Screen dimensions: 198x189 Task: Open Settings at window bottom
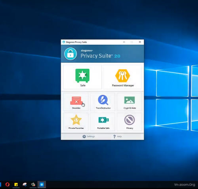point(89,136)
